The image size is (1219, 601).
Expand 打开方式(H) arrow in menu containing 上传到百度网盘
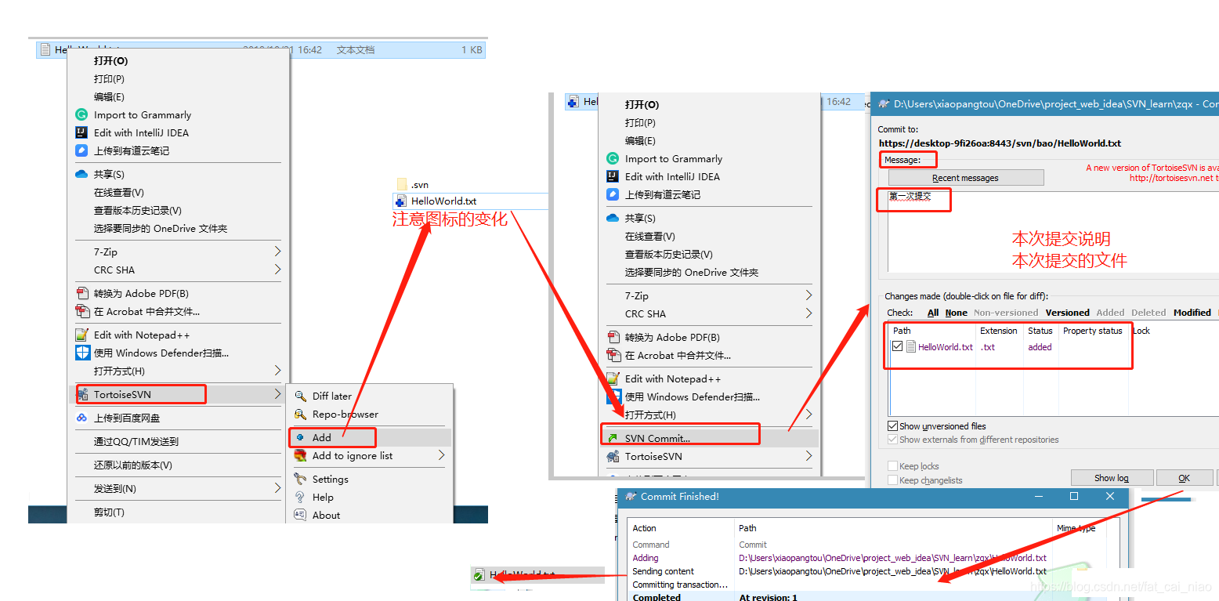[x=277, y=371]
